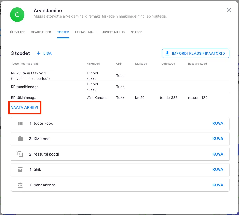Image resolution: width=239 pixels, height=215 pixels.
Task: Click the briefcase icon beside KM koodi
Action: (20, 139)
